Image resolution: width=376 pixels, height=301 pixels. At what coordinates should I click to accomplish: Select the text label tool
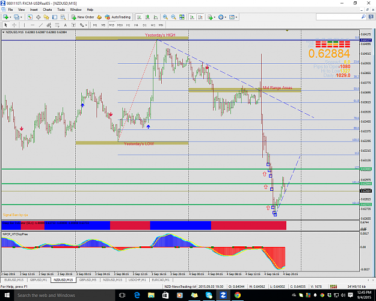pyautogui.click(x=73, y=25)
